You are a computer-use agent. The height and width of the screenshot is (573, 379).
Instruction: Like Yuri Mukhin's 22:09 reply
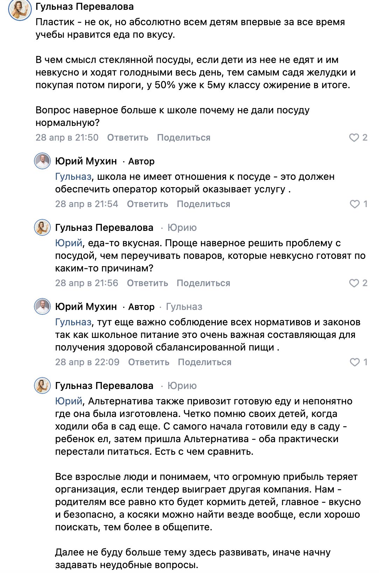[x=355, y=362]
